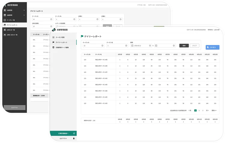This screenshot has width=225, height=143.
Task: Click the flag icon beside the front sidebar's デイリーレポート
Action: point(53,42)
